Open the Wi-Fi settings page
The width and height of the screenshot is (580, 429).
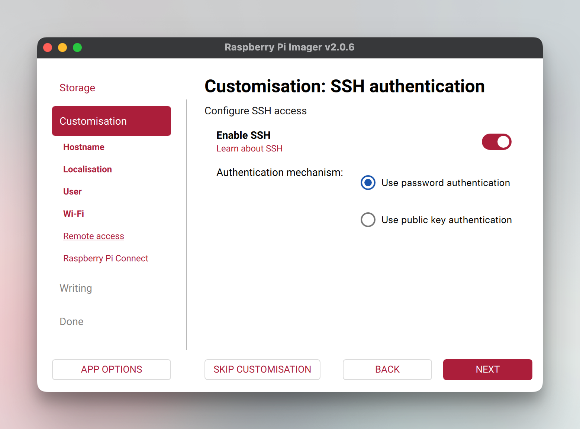pos(73,213)
